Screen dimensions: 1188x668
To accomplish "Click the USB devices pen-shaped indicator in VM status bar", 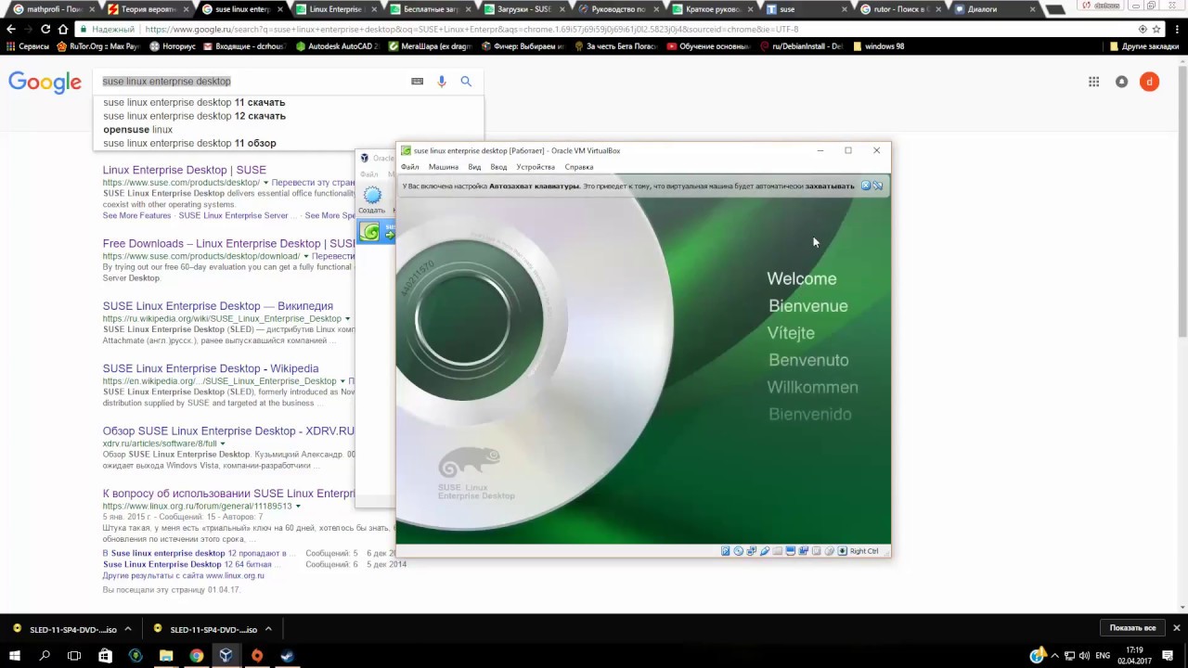I will point(765,551).
